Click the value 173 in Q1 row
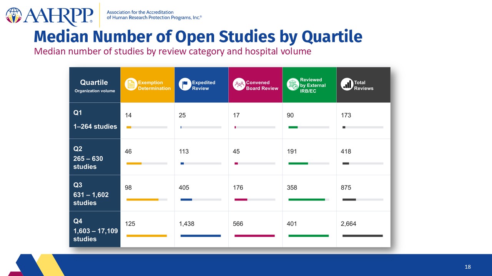The image size is (492, 276). tap(346, 115)
